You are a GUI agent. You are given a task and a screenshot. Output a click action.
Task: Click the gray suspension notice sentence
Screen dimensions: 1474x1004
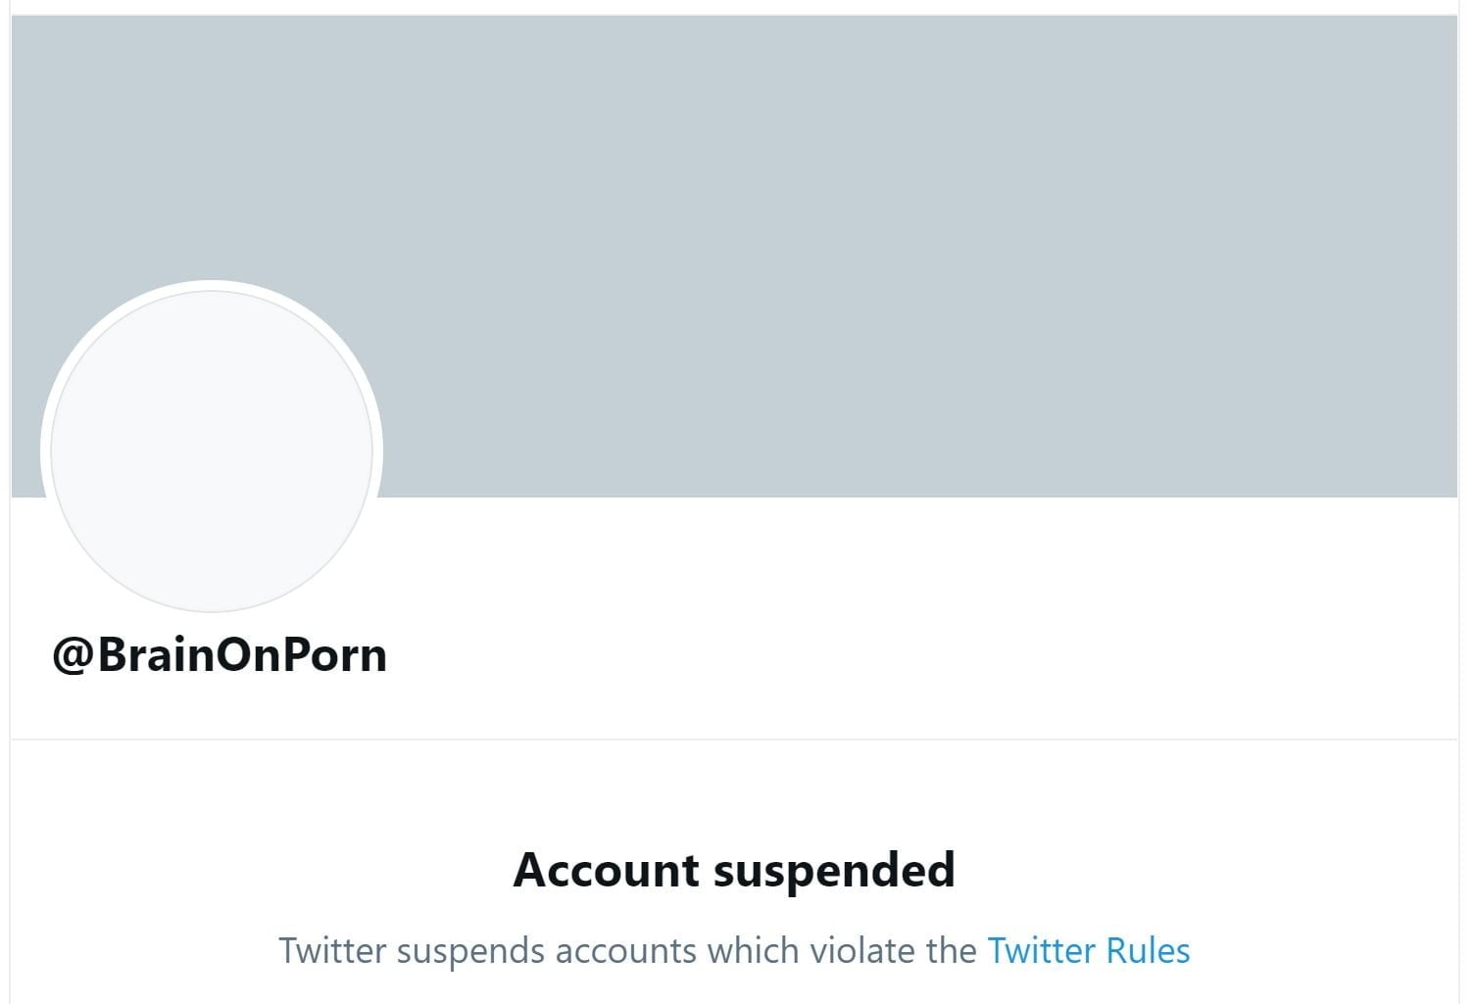pyautogui.click(x=627, y=951)
